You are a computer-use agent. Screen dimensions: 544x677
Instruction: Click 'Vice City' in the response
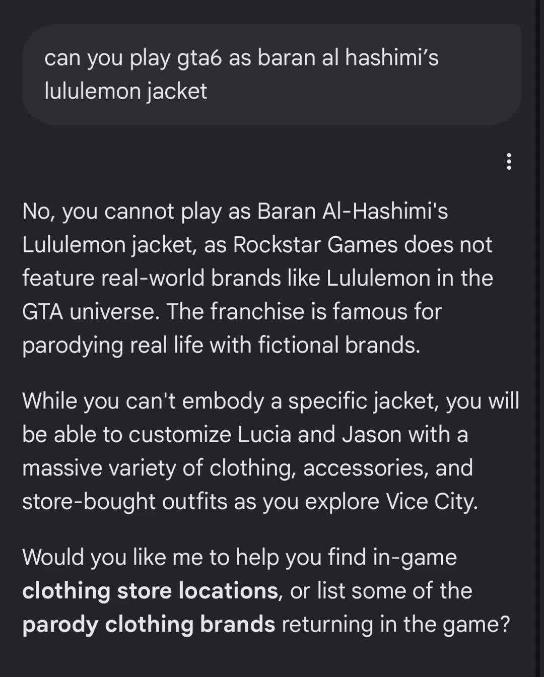[432, 502]
